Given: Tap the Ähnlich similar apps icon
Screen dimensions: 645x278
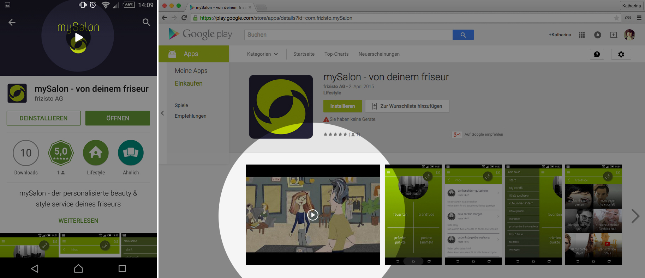Looking at the screenshot, I should click(131, 153).
